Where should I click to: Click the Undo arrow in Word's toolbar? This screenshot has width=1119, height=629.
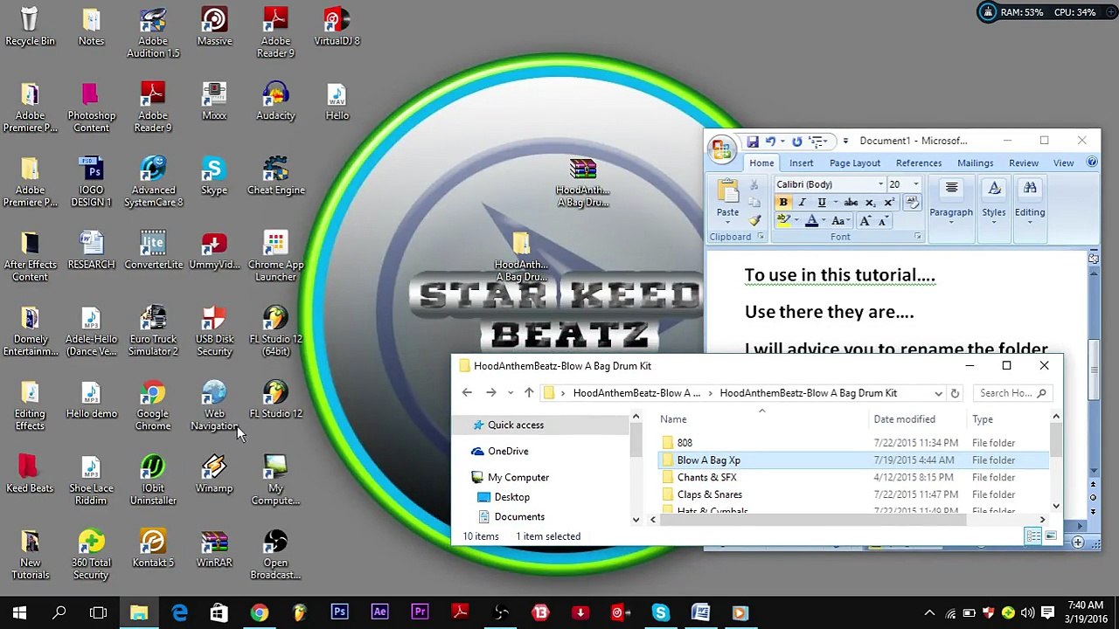(770, 142)
